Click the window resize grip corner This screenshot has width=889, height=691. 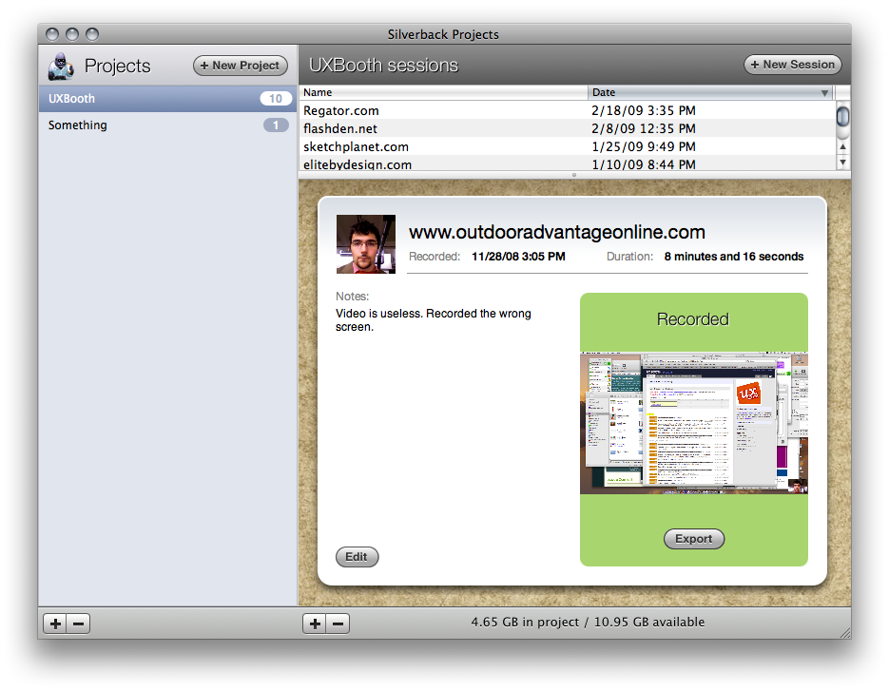[844, 633]
